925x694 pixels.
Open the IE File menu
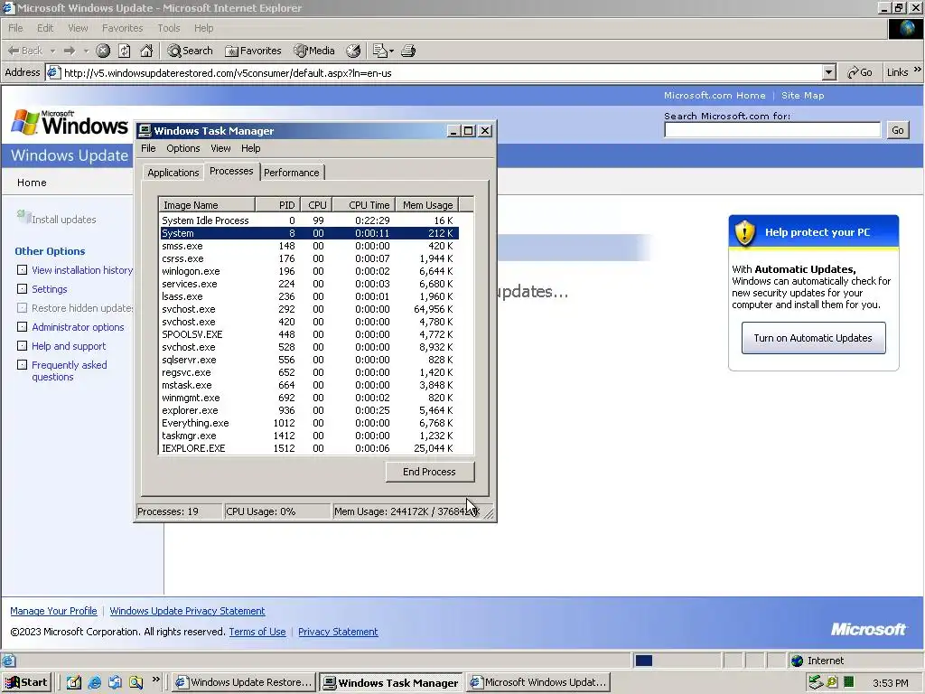tap(15, 28)
